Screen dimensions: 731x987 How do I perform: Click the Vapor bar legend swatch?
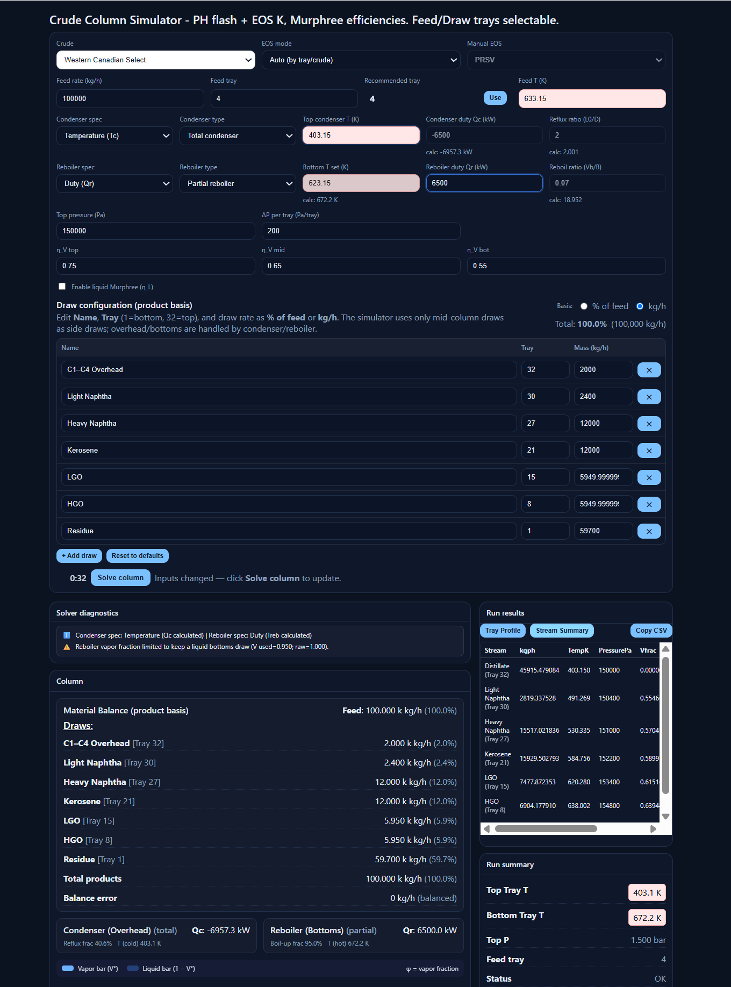click(x=68, y=969)
